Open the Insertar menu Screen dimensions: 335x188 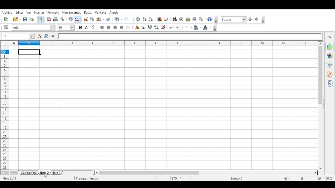(x=39, y=13)
